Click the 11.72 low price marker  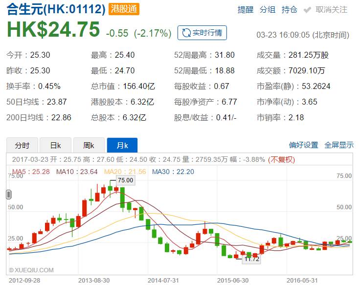[x=251, y=259]
